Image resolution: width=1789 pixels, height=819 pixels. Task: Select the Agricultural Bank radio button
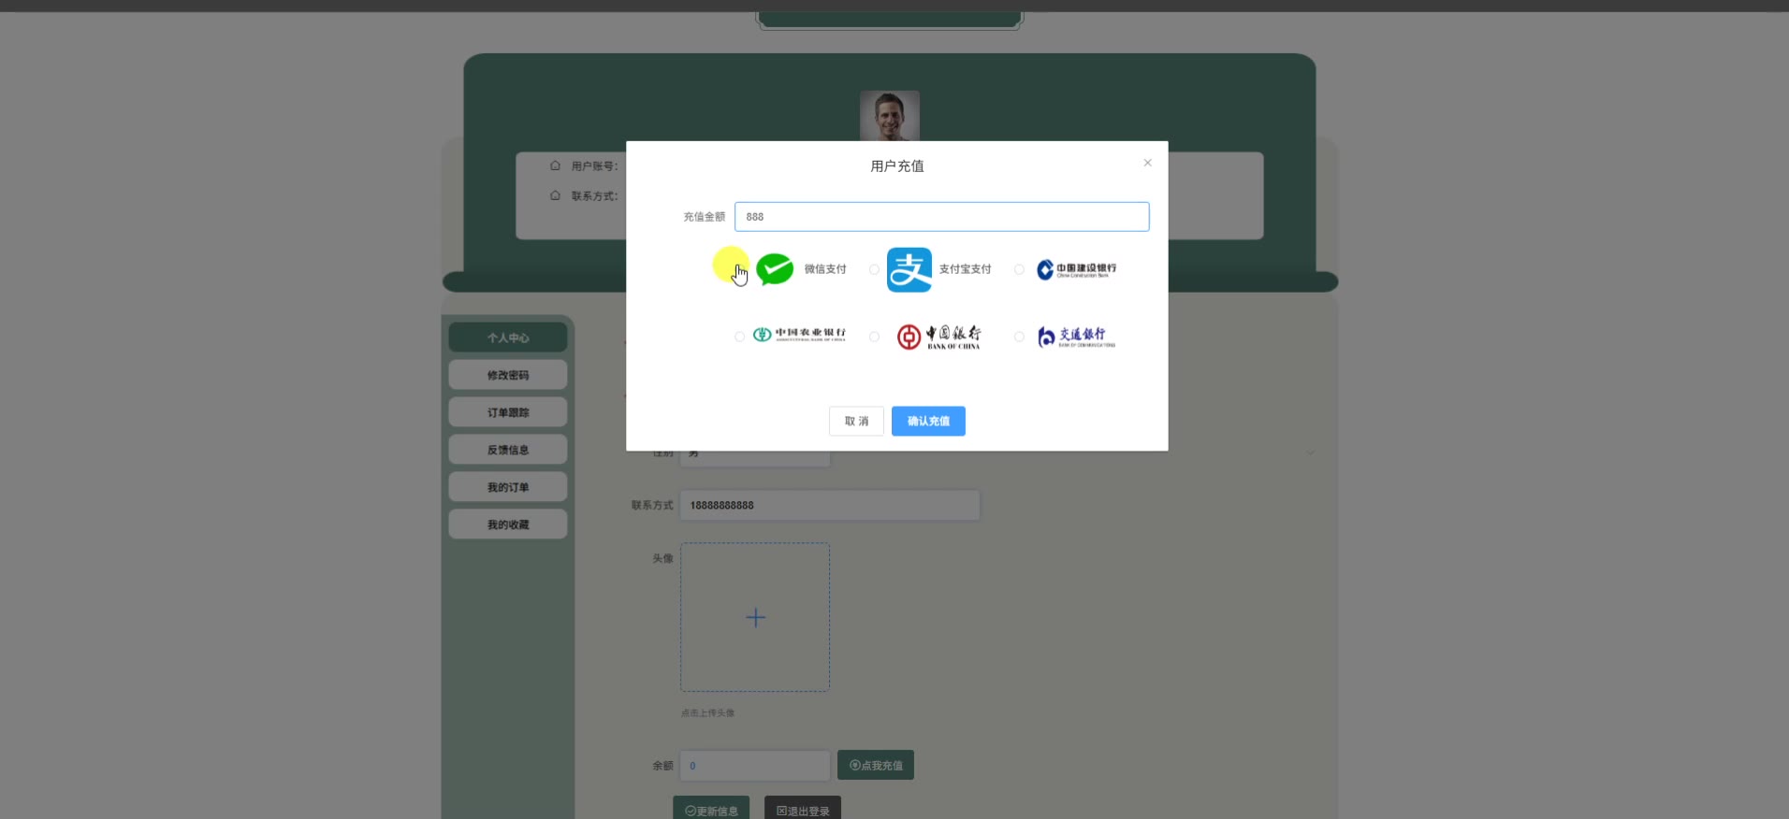click(739, 337)
